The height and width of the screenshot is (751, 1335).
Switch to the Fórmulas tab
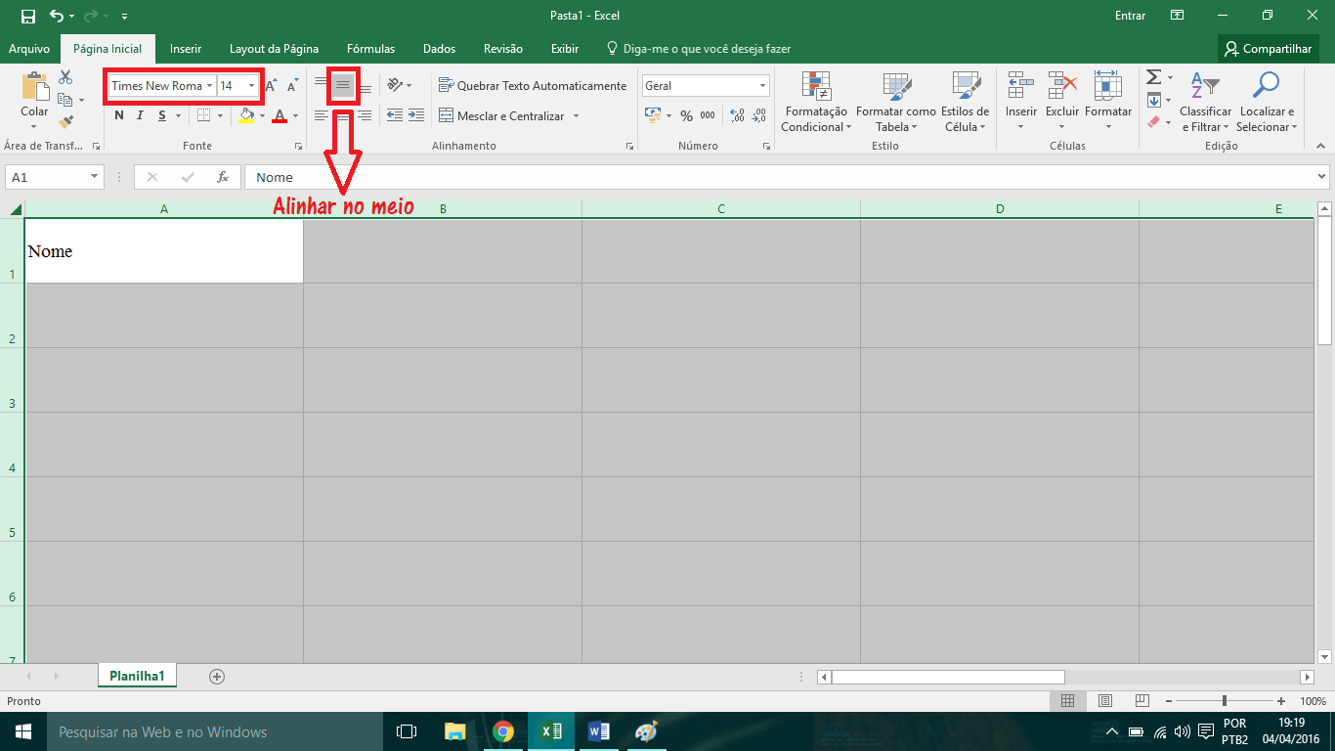(x=370, y=48)
